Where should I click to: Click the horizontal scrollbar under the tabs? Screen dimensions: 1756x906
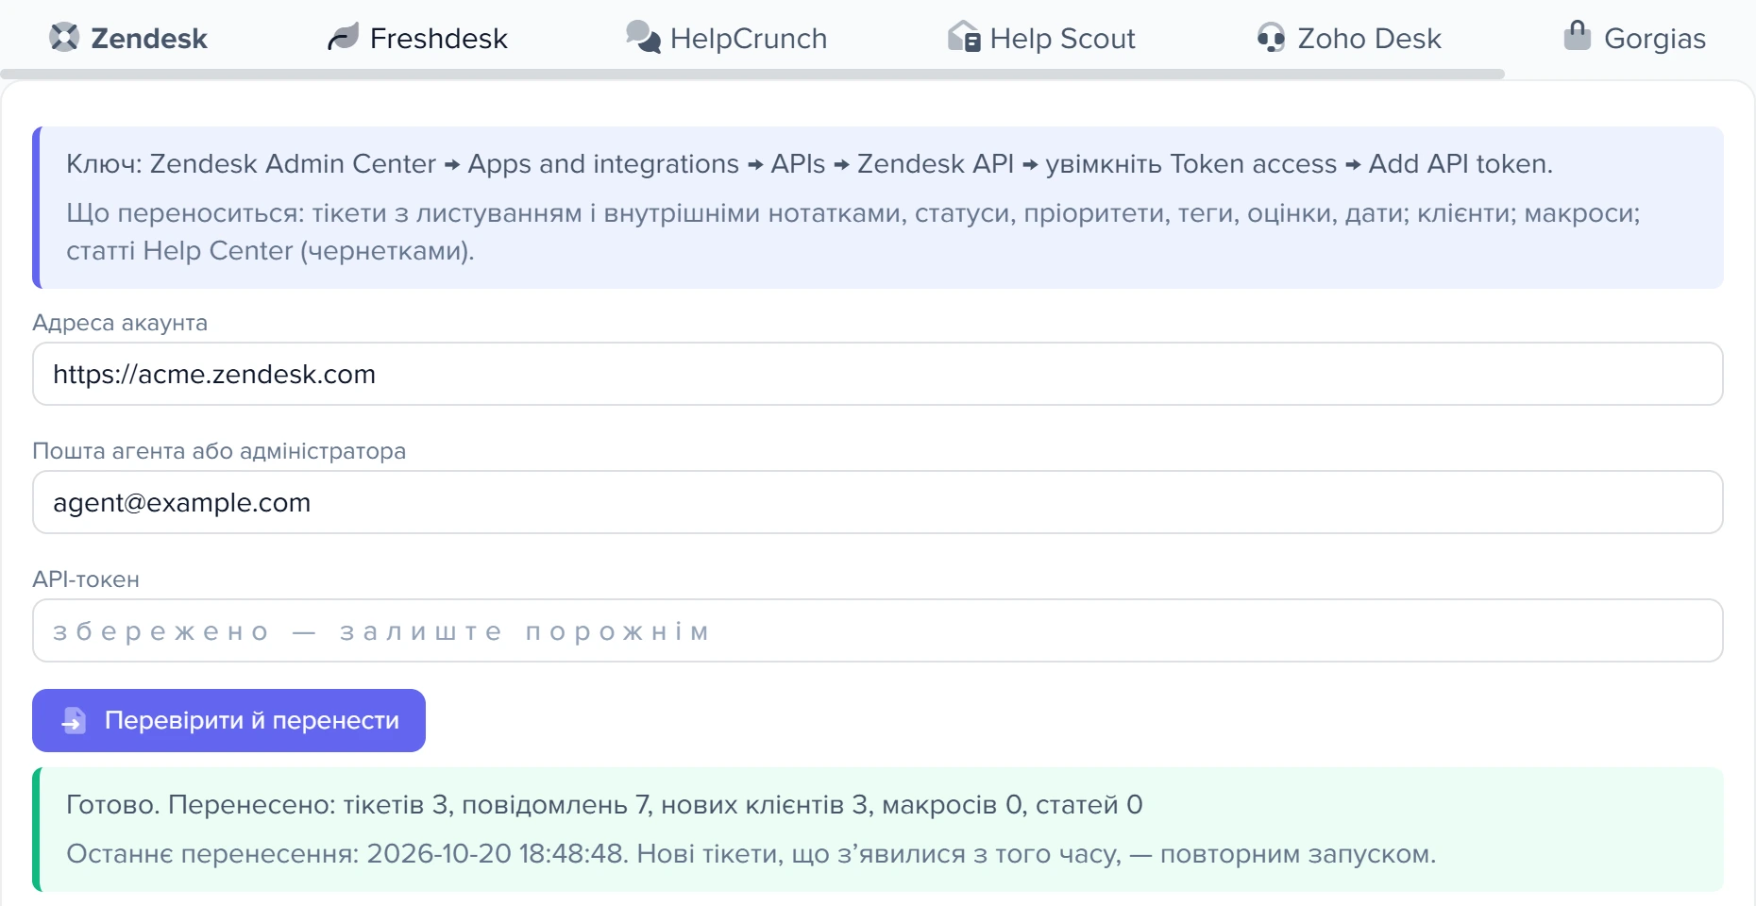752,74
